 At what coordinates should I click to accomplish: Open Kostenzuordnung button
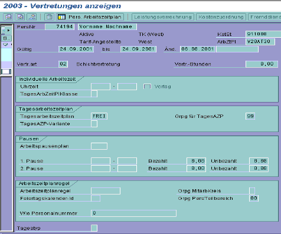pyautogui.click(x=221, y=17)
